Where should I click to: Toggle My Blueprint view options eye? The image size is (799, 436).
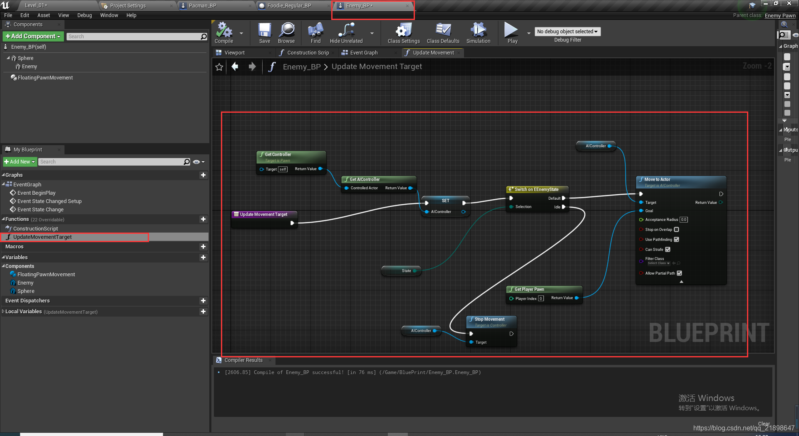tap(199, 162)
